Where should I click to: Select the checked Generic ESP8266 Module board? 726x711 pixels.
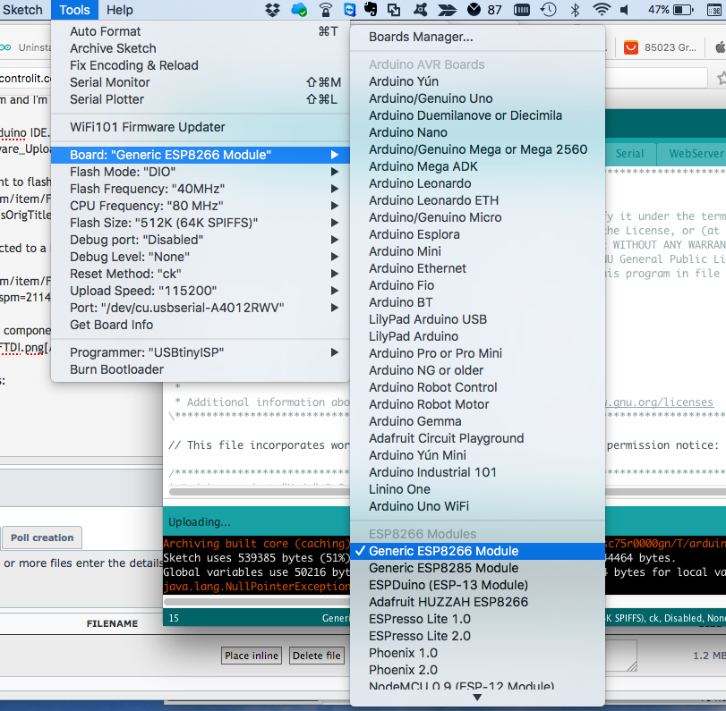(443, 551)
